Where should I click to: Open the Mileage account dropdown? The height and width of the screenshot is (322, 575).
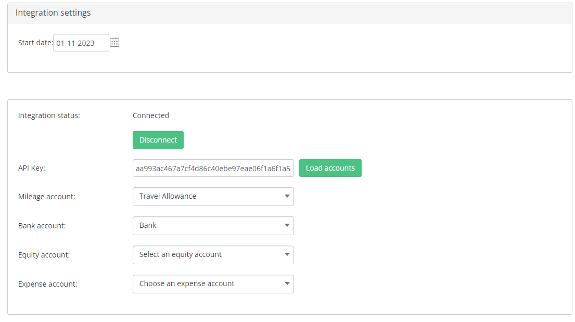pos(213,197)
